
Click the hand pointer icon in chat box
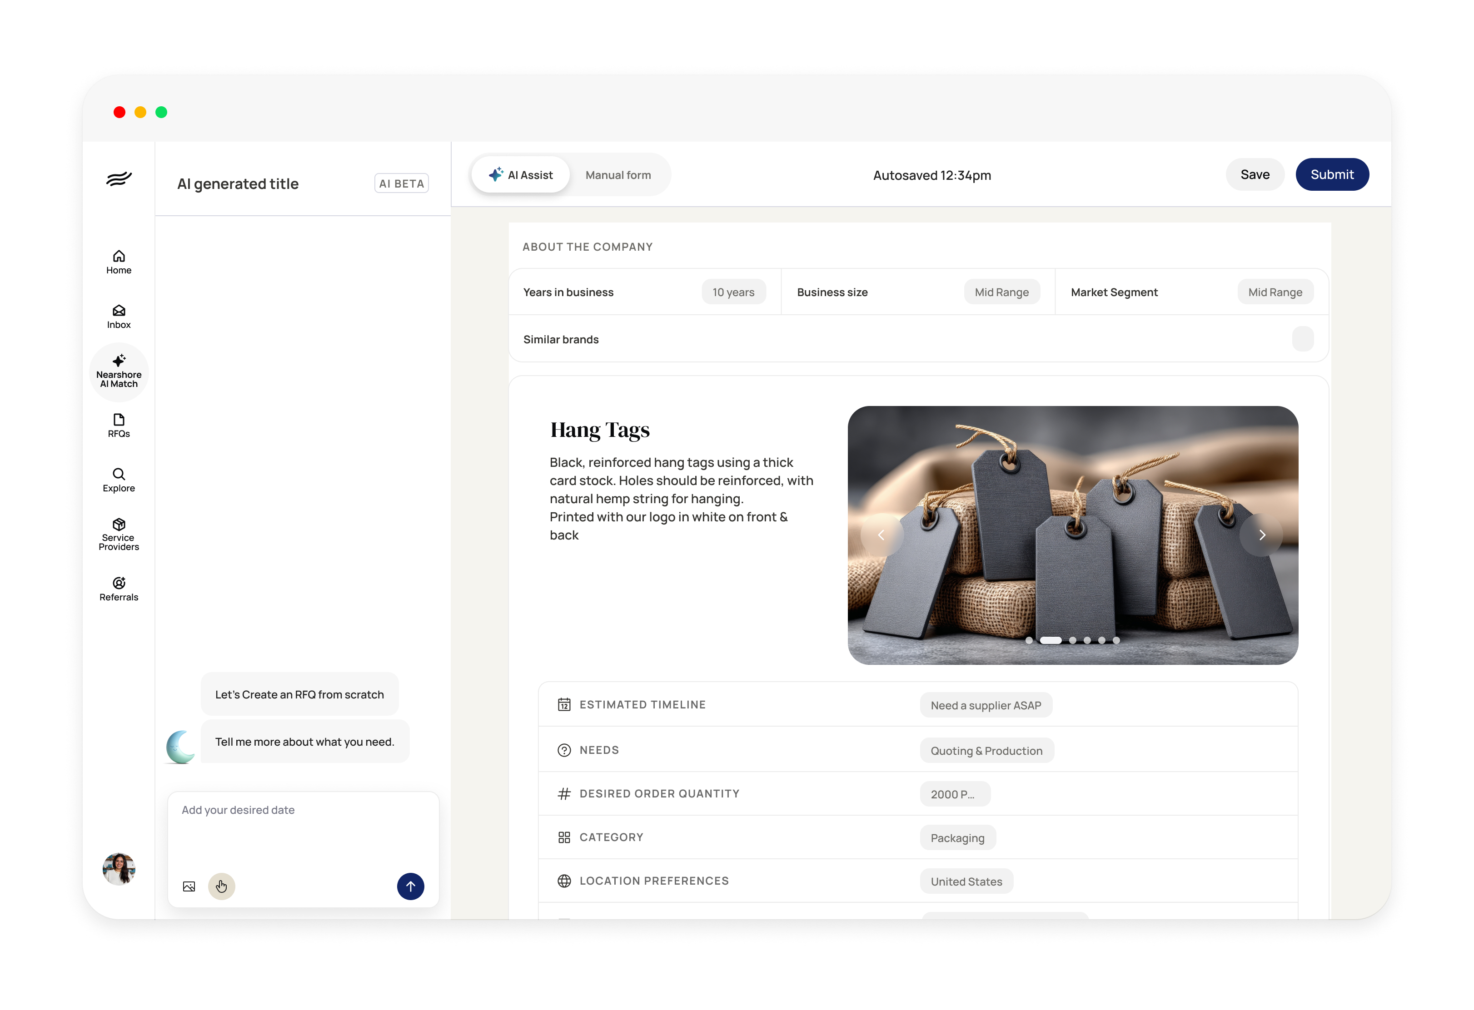click(x=221, y=886)
